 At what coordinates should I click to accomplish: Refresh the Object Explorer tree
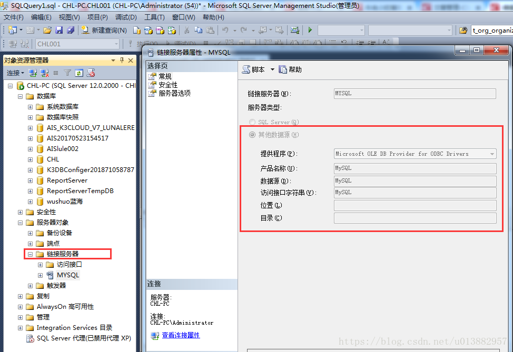[x=79, y=73]
